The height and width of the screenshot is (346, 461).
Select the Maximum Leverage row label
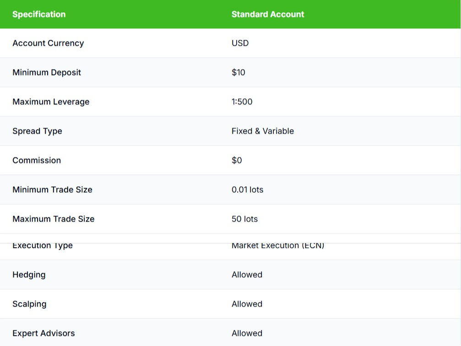click(x=50, y=102)
